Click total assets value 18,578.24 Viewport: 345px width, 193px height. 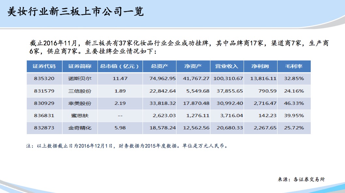163,128
